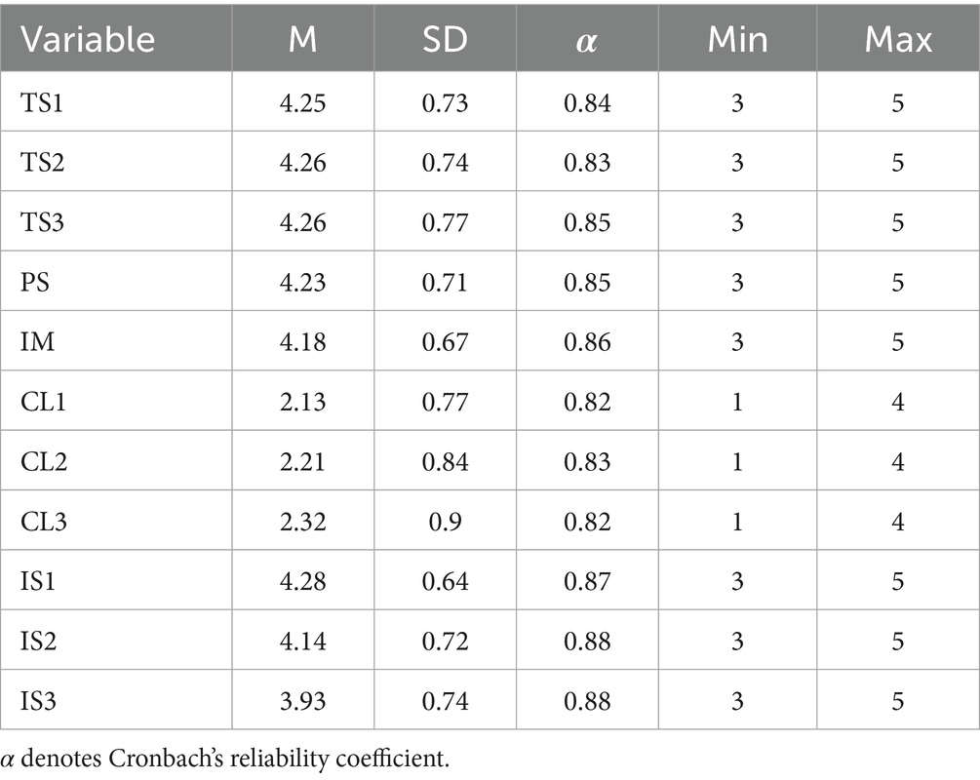980x780 pixels.
Task: Click the SD column header
Action: pyautogui.click(x=445, y=39)
